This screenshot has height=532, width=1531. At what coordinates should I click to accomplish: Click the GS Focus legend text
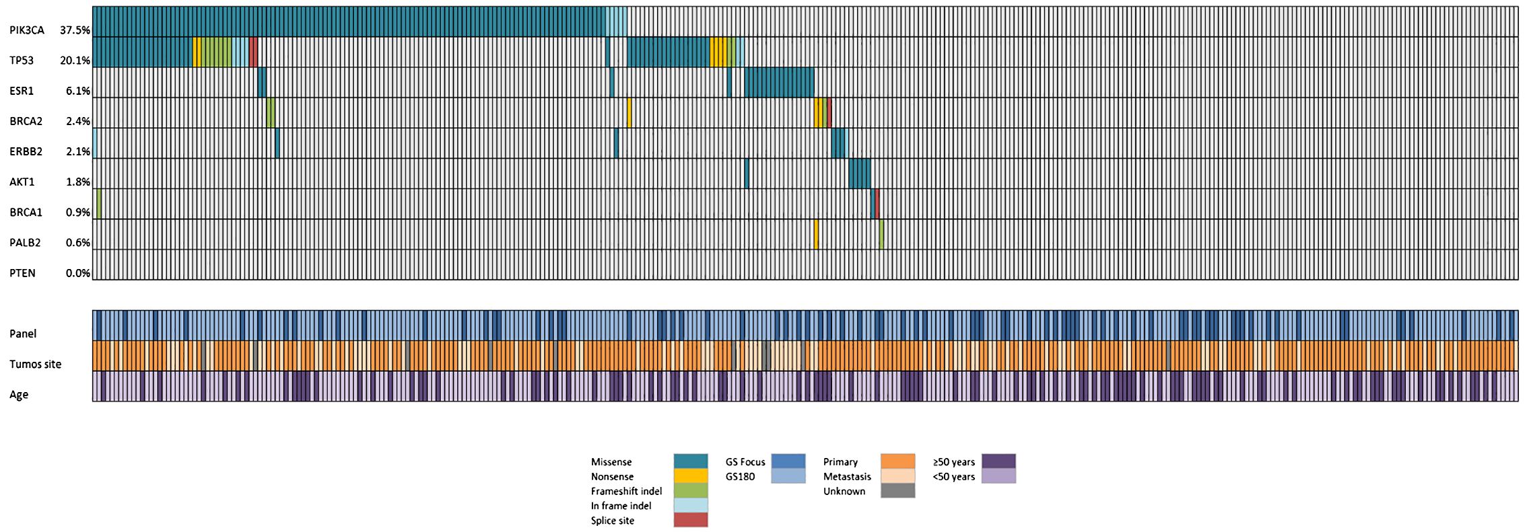[745, 462]
